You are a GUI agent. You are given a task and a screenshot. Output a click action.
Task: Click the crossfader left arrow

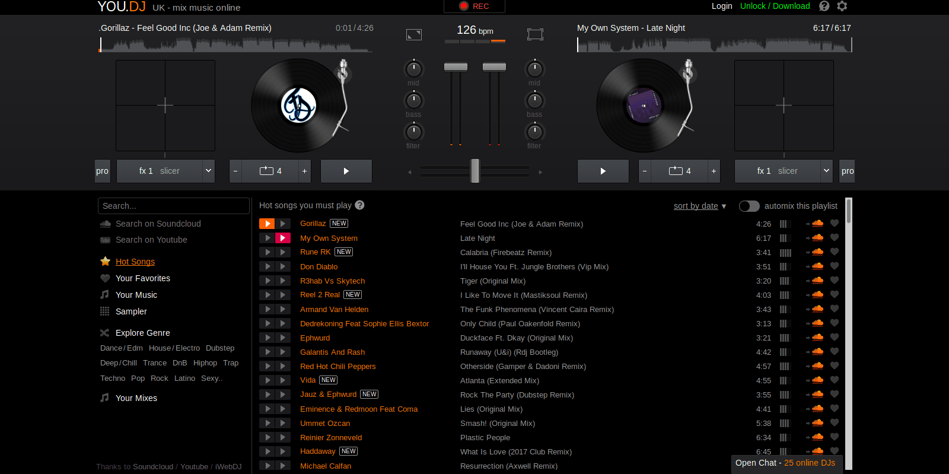(x=409, y=172)
